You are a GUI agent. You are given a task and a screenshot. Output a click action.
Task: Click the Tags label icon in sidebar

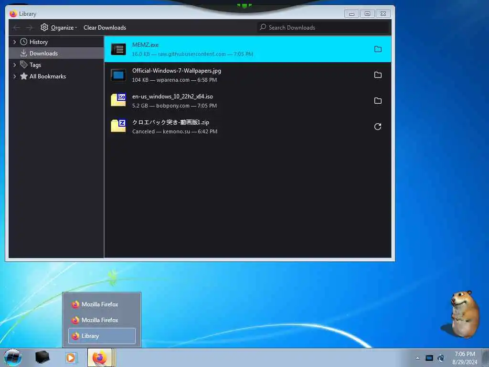click(x=24, y=65)
